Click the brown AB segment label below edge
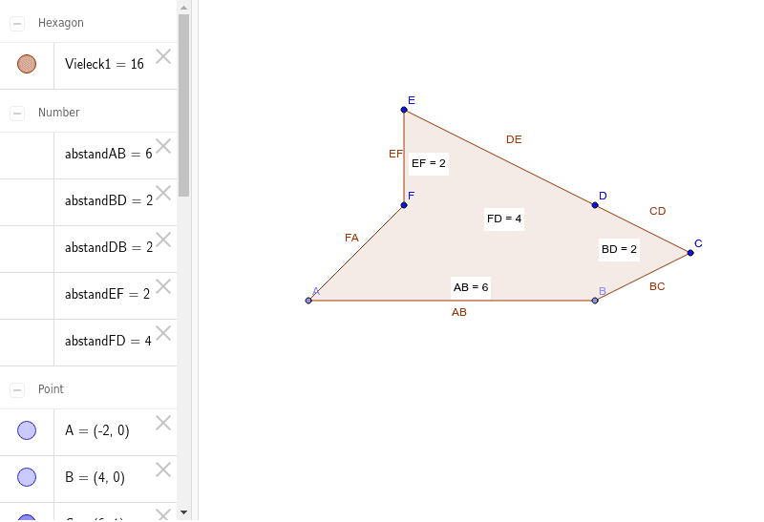This screenshot has height=522, width=764. point(459,313)
